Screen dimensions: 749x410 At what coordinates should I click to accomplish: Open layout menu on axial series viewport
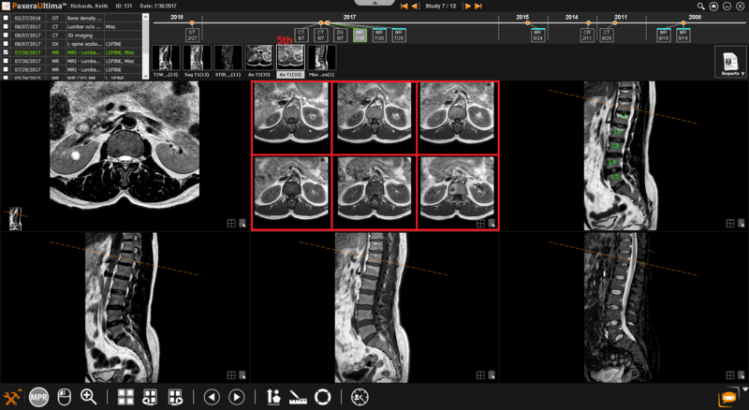coord(480,224)
